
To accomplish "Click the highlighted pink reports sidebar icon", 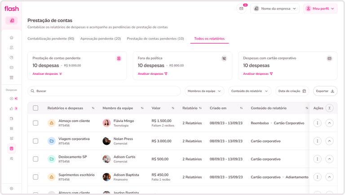I will [11, 148].
